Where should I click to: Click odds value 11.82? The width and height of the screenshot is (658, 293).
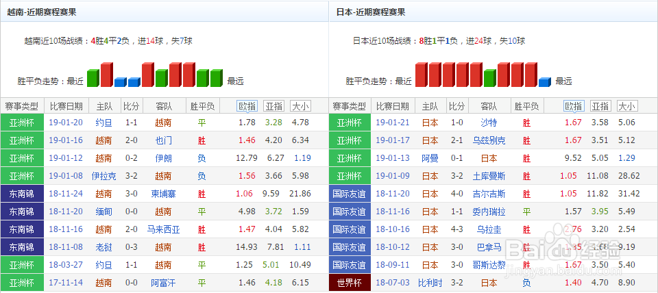[598, 194]
